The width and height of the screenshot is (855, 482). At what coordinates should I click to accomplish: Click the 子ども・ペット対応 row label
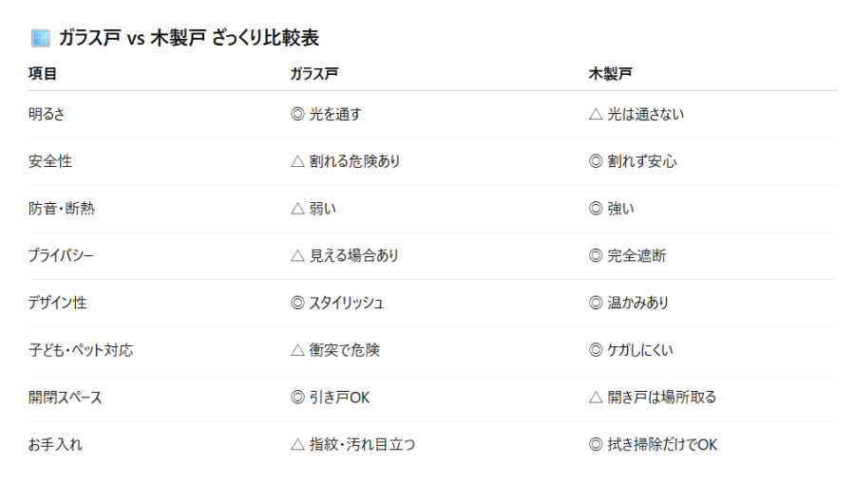81,350
